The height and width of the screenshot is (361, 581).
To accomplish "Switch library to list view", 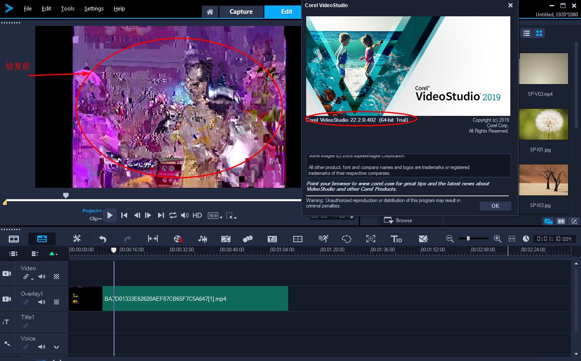I will [x=527, y=33].
